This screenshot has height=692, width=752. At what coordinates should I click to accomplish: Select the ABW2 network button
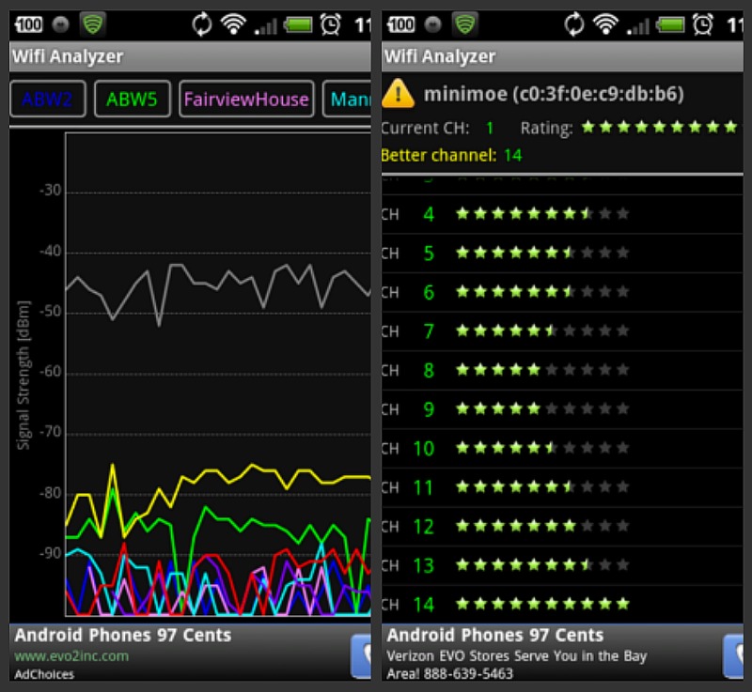48,100
